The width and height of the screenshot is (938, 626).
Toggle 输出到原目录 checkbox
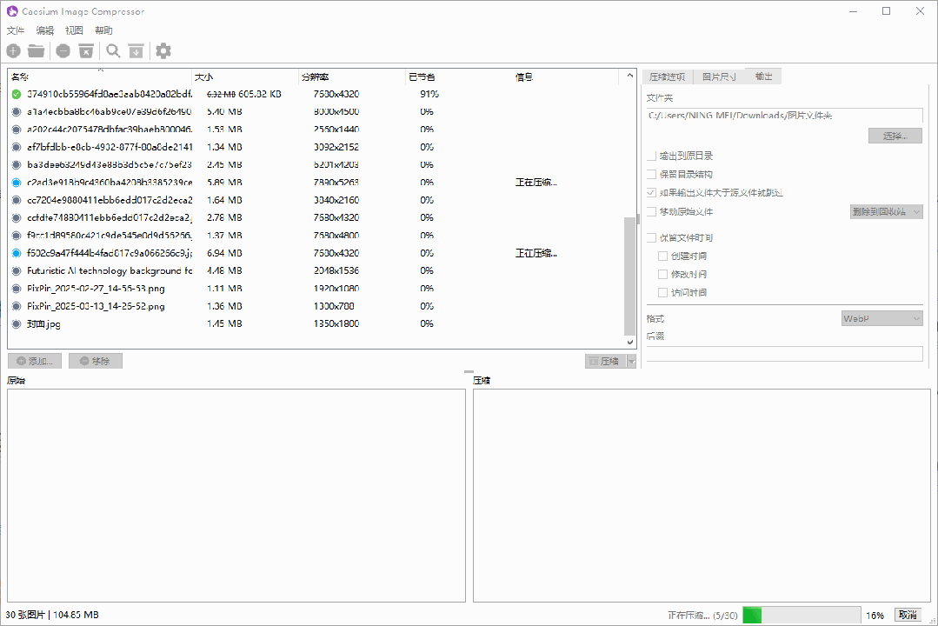(x=651, y=156)
